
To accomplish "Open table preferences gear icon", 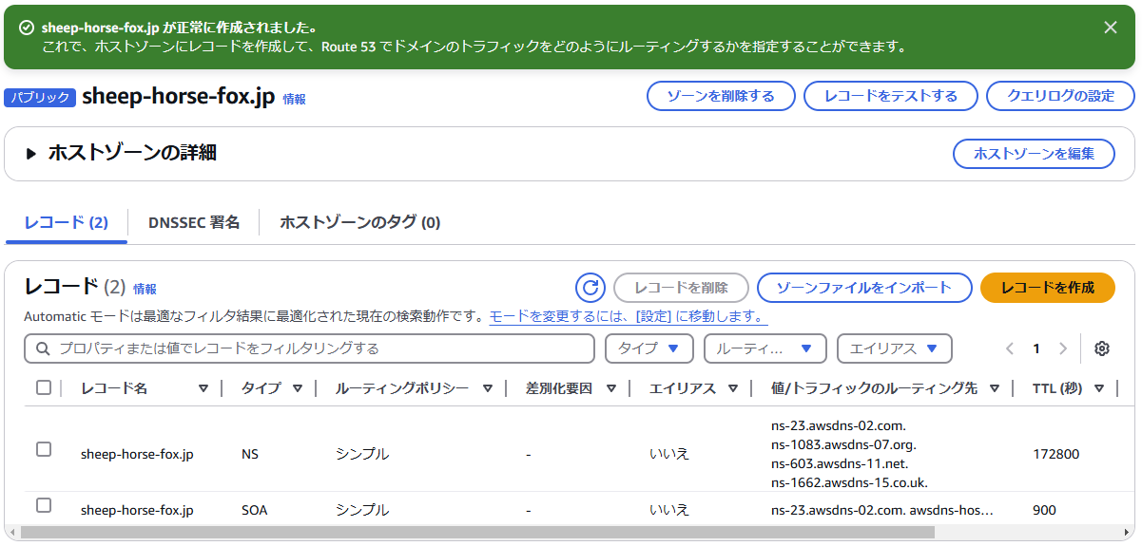I will point(1102,348).
